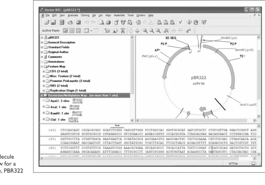Viewport: 265px width, 185px height.
Task: Click graphics pane vertical scroll-up arrow
Action: 258,38
